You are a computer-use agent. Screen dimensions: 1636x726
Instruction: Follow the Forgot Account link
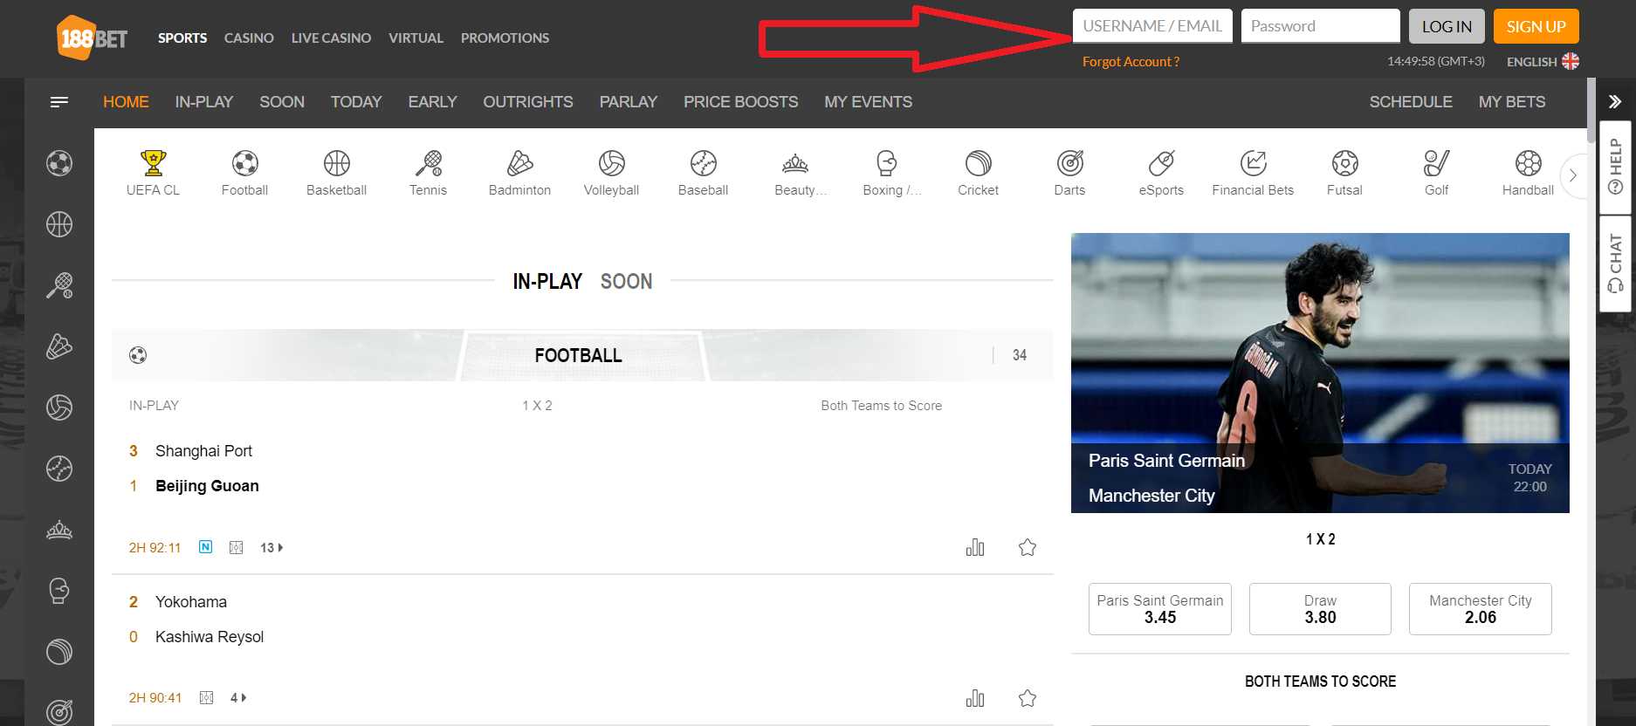click(1131, 62)
